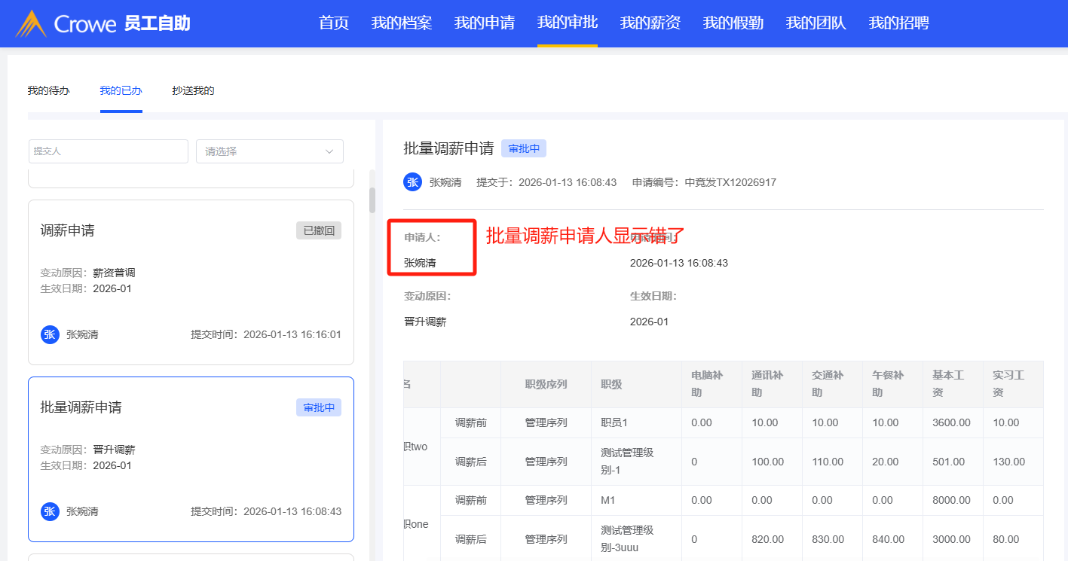Open 我的招聘 navigation item
The width and height of the screenshot is (1068, 561).
898,23
